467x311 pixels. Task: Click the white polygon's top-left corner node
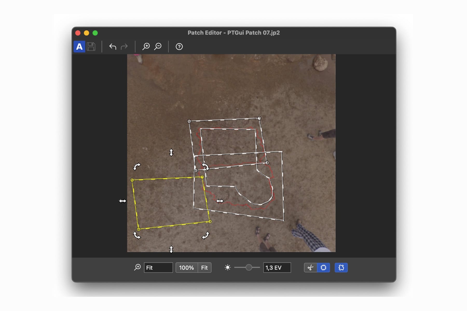click(189, 121)
